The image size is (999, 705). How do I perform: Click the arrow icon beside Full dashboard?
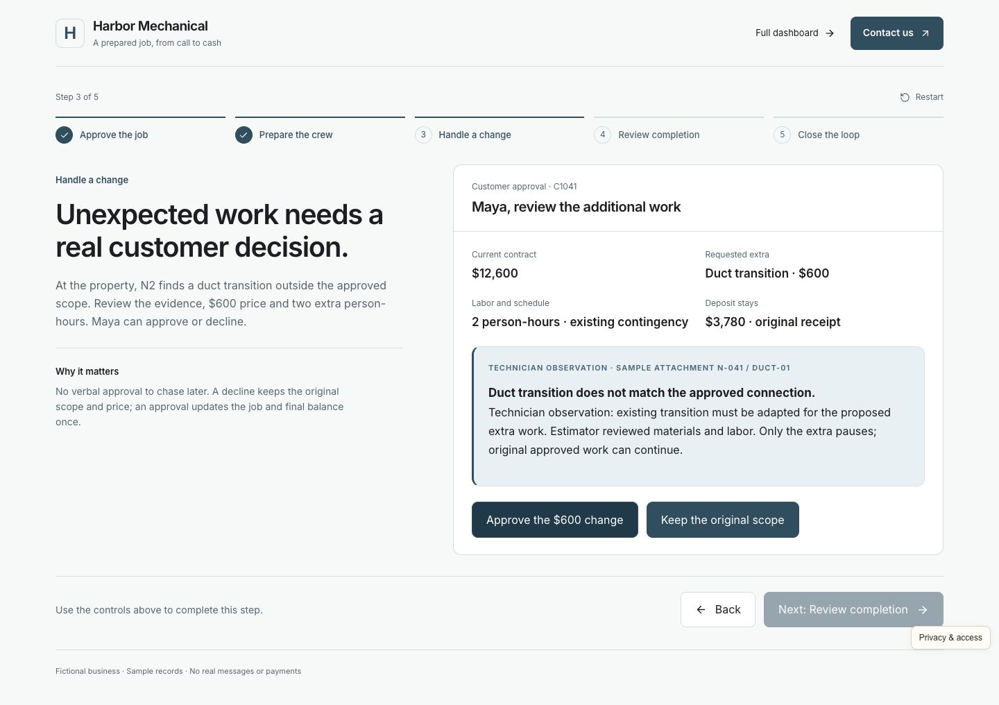[x=830, y=33]
